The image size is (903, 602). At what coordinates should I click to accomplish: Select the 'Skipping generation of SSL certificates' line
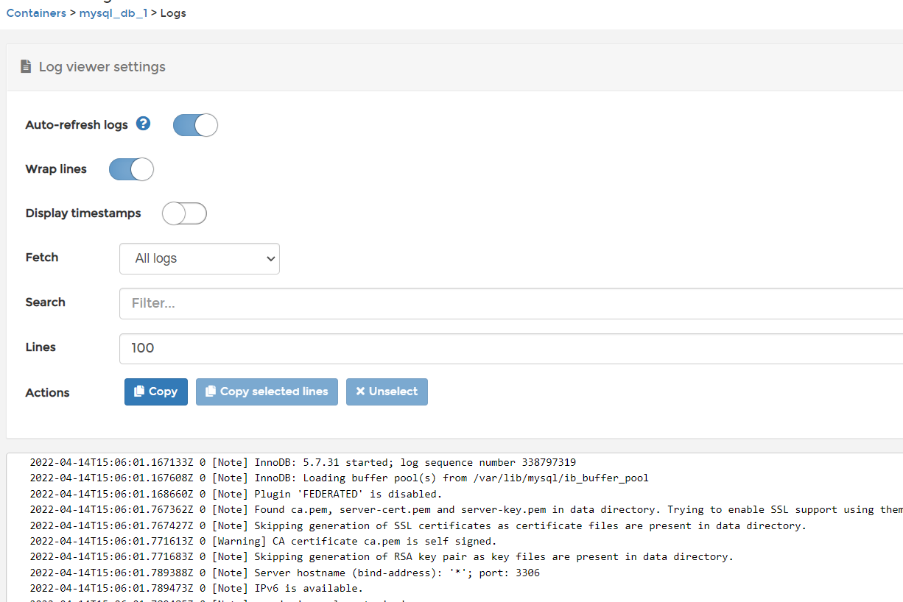click(x=418, y=525)
